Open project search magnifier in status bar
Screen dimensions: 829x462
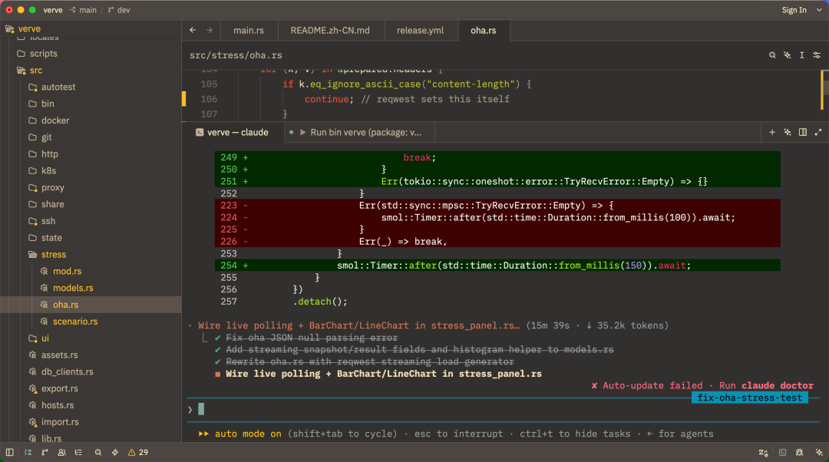(x=97, y=453)
